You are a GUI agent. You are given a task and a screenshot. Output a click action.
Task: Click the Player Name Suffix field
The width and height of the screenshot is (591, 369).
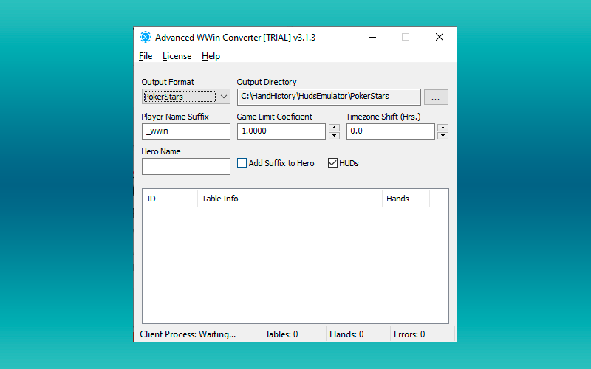[185, 131]
